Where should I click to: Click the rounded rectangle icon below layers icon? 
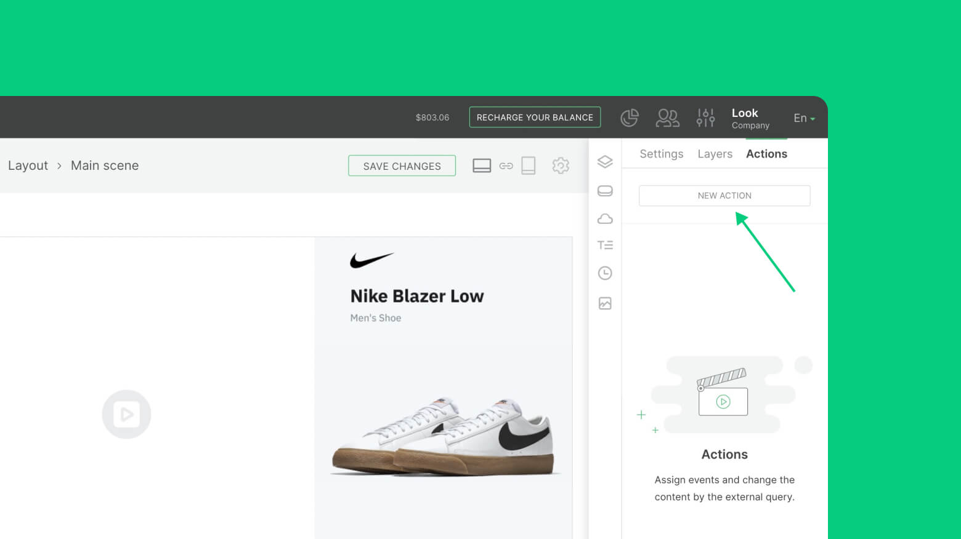coord(605,191)
